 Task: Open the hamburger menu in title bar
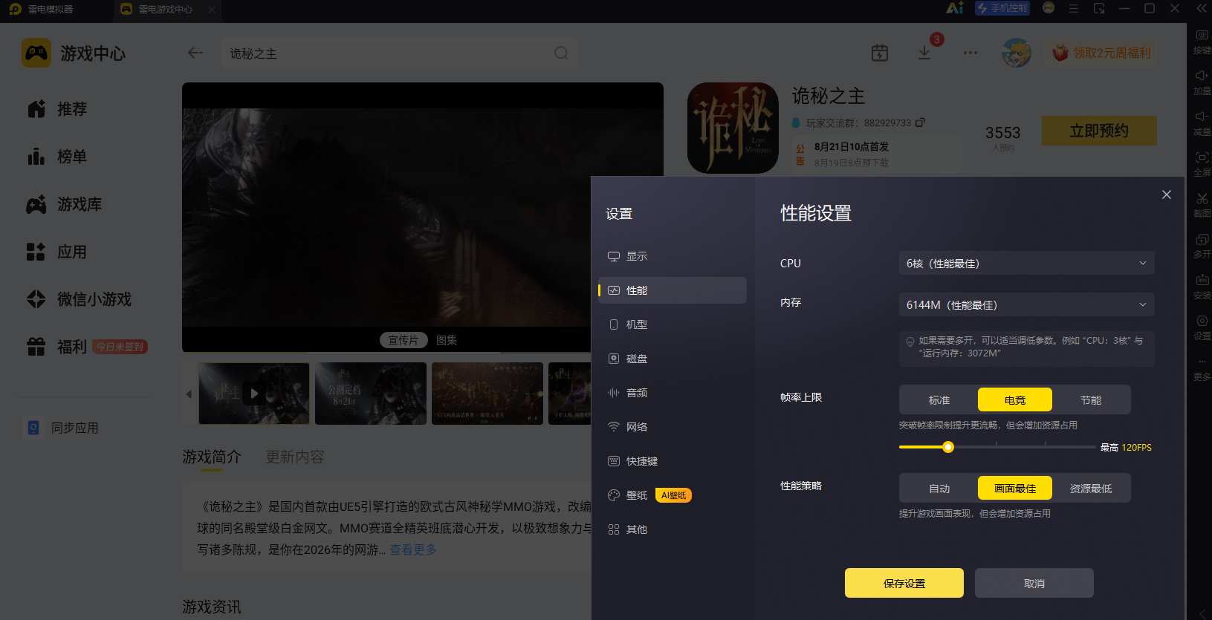1074,8
